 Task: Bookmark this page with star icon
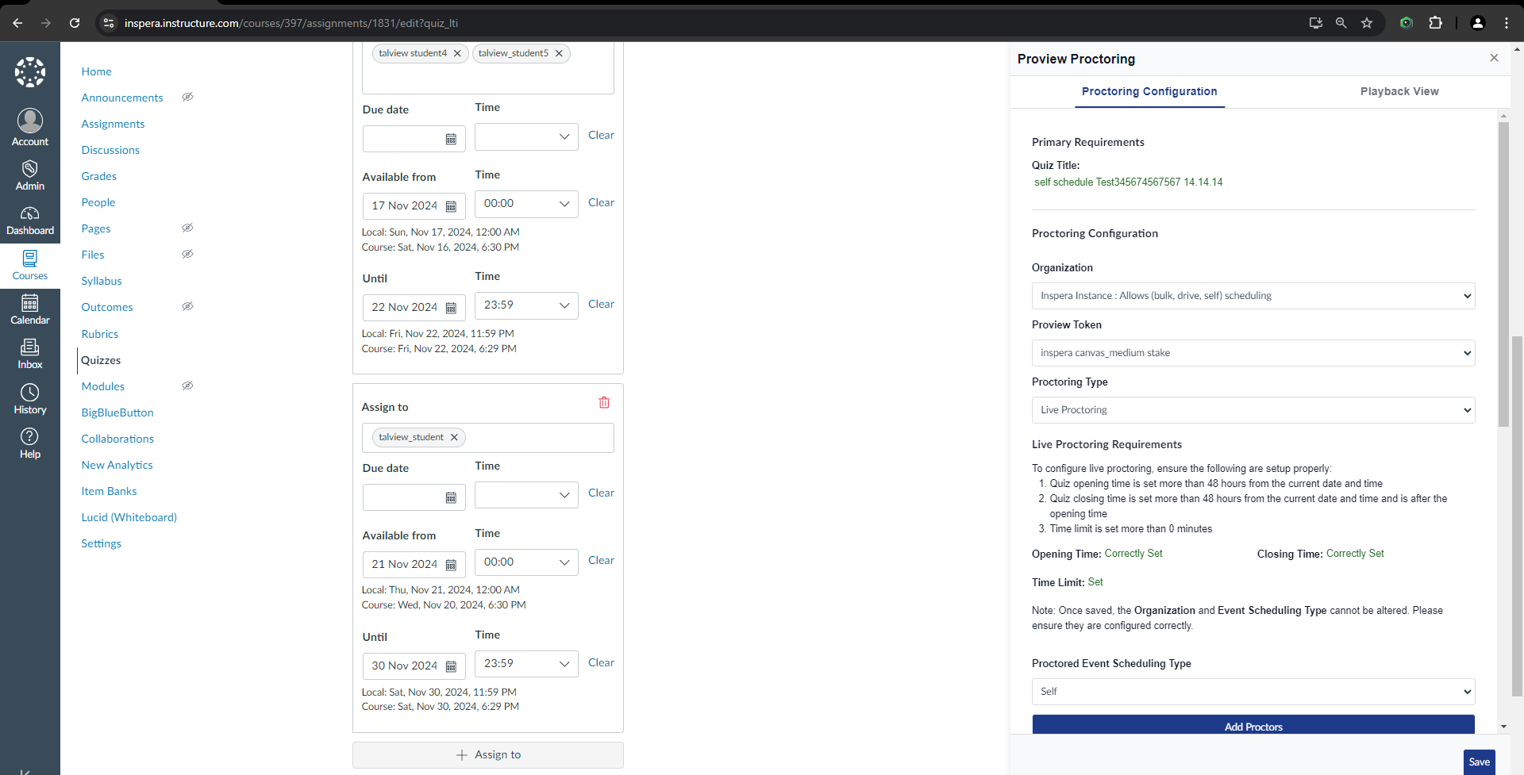coord(1367,23)
